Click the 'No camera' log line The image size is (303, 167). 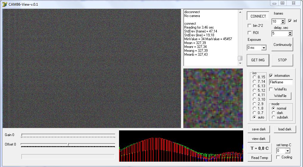192,16
